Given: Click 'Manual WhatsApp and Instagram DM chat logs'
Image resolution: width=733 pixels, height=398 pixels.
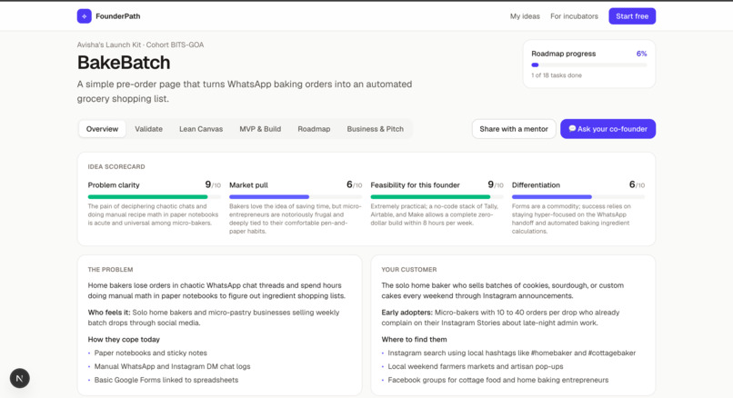Looking at the screenshot, I should [172, 367].
